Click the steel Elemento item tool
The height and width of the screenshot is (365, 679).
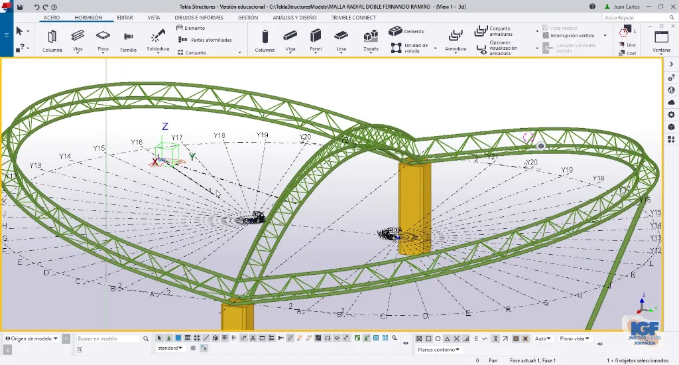click(x=190, y=28)
